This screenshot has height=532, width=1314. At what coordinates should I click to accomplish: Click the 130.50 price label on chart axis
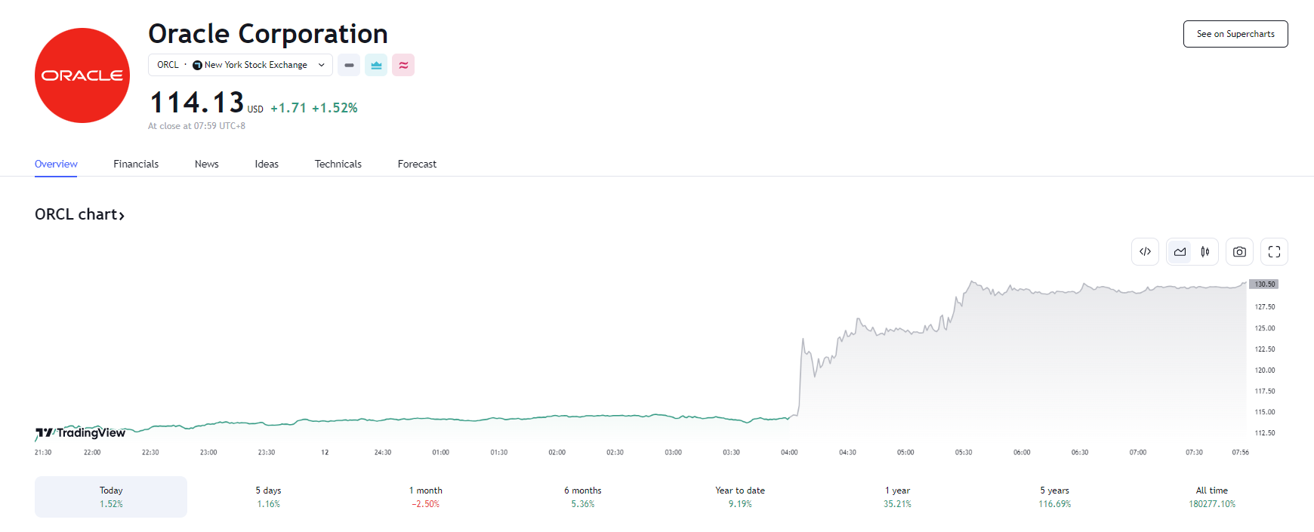coord(1264,284)
